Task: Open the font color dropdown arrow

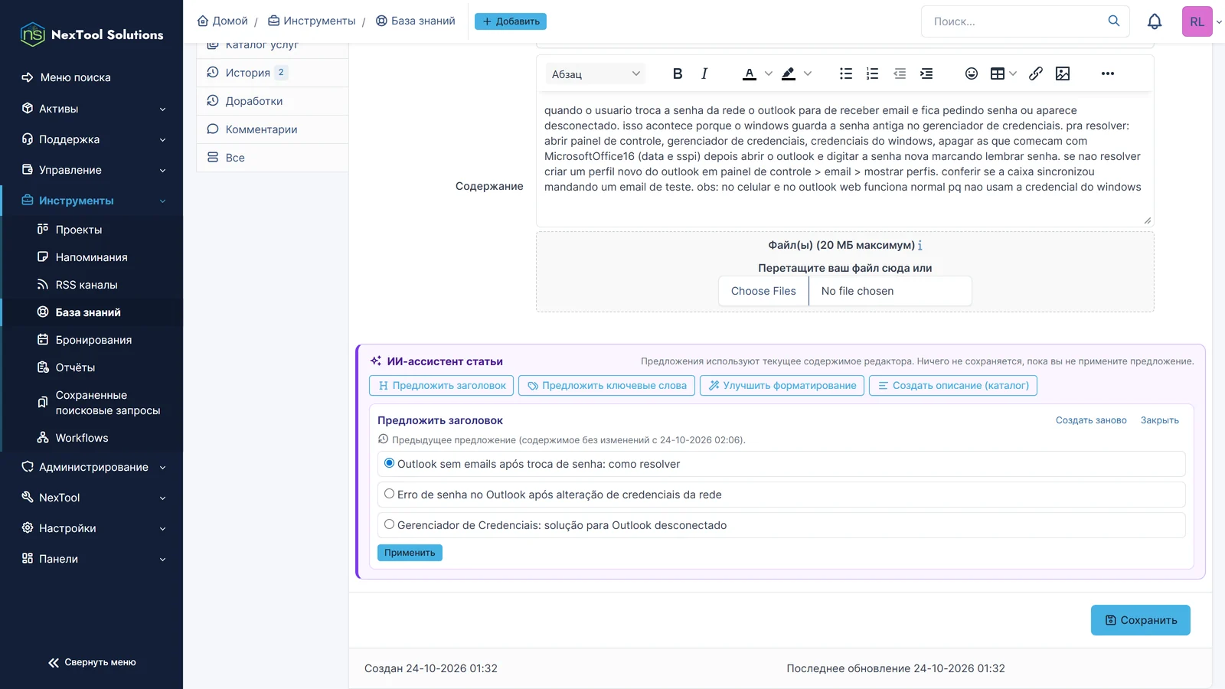Action: point(769,73)
